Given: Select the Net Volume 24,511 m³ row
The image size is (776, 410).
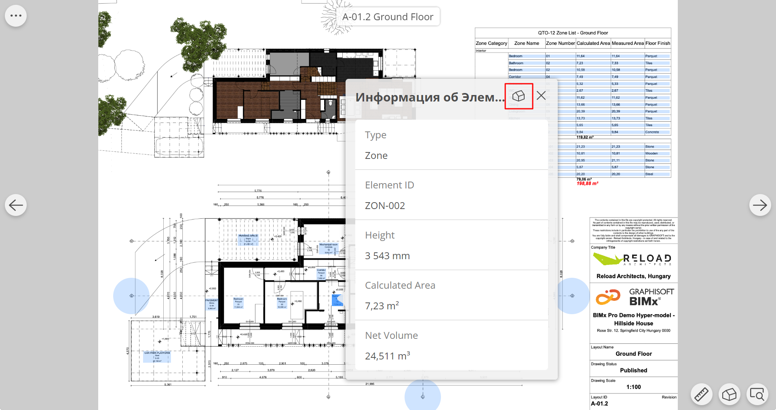Looking at the screenshot, I should (451, 346).
